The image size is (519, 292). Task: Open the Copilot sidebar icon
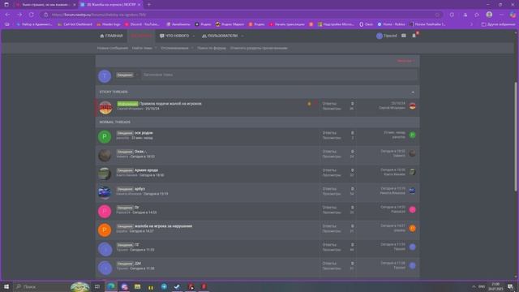pos(513,15)
